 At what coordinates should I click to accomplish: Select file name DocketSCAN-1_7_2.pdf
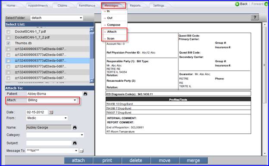(32, 37)
